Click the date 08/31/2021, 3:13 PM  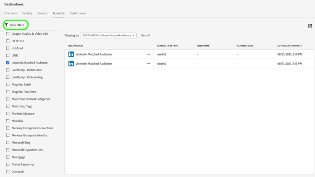[290, 64]
